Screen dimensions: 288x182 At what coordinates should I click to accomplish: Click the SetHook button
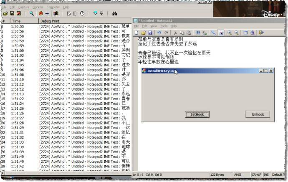(x=197, y=114)
